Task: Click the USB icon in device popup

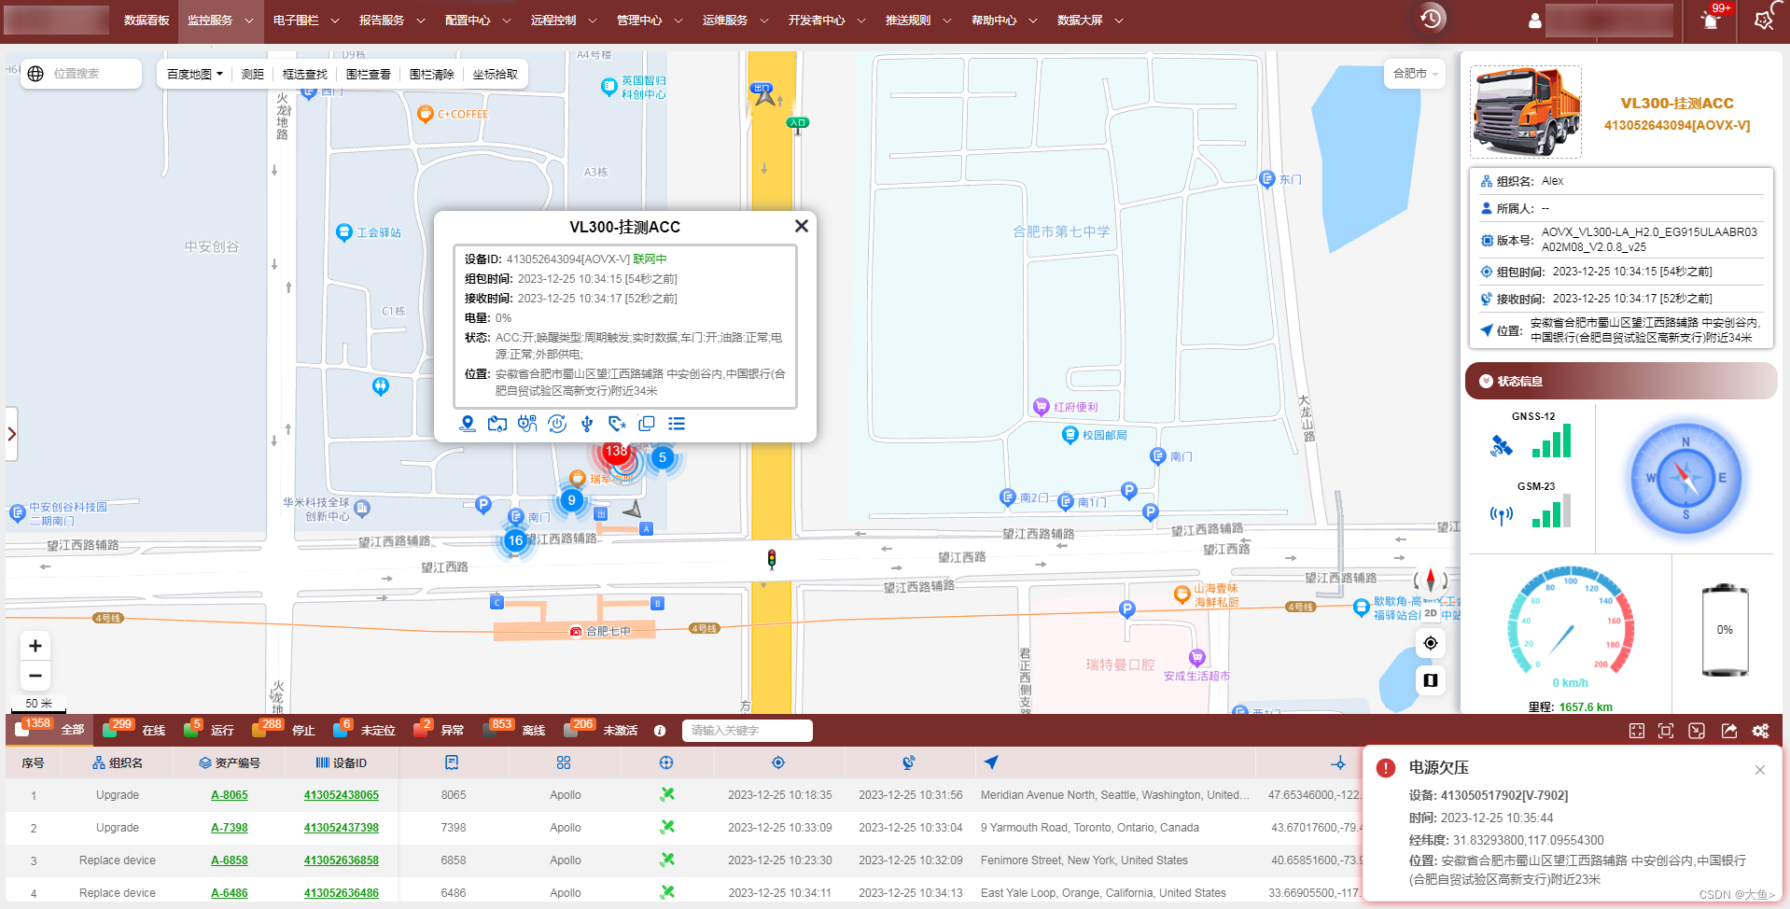Action: point(587,424)
